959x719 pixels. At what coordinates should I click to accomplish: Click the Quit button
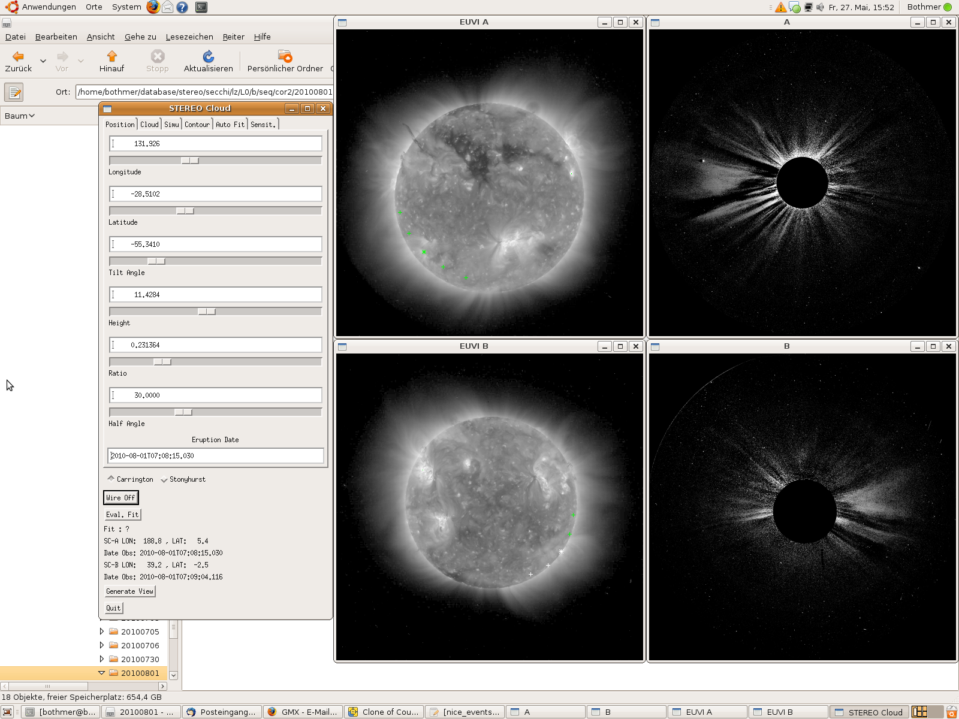[x=113, y=608]
